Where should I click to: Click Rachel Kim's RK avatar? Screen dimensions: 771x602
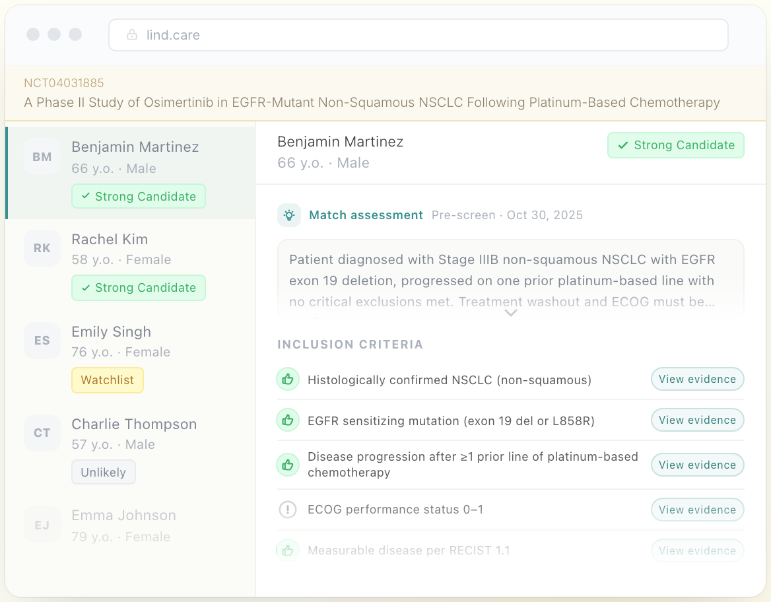42,248
